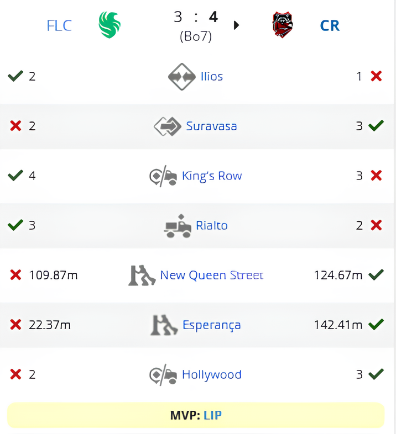Click the green Team Falcons logo
The height and width of the screenshot is (434, 396).
[x=110, y=25]
